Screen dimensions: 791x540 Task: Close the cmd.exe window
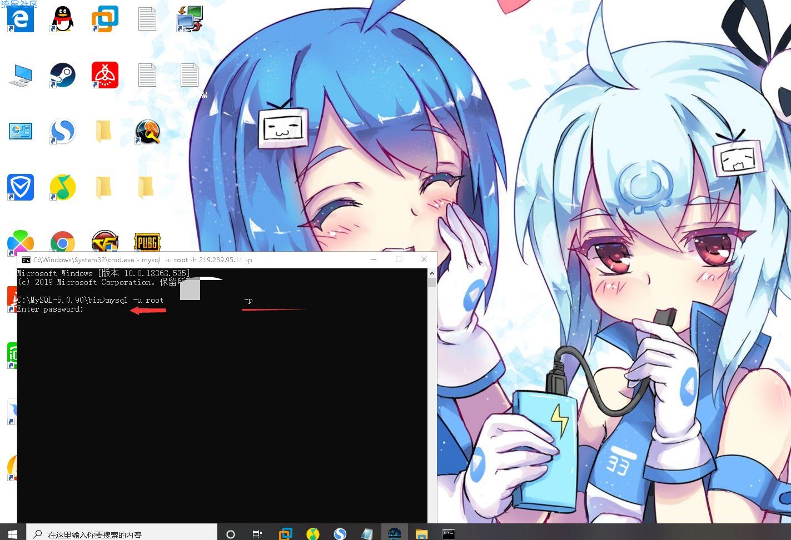click(x=424, y=259)
